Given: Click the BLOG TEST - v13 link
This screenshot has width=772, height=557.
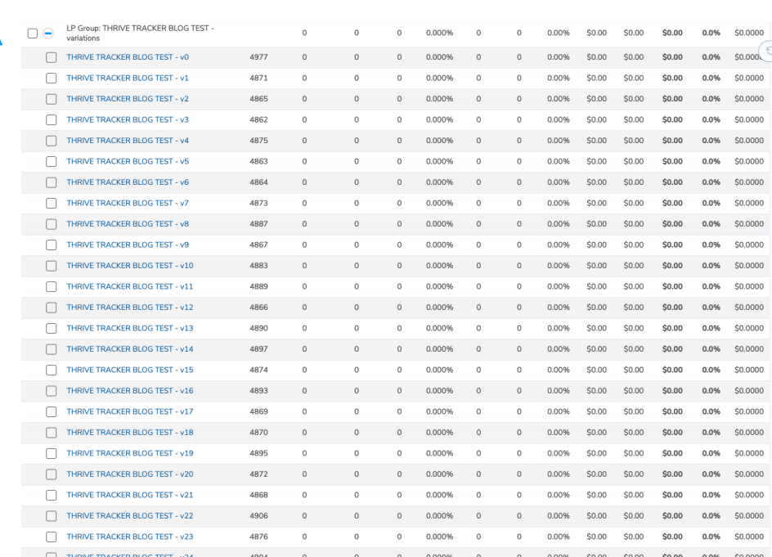Looking at the screenshot, I should pos(130,328).
